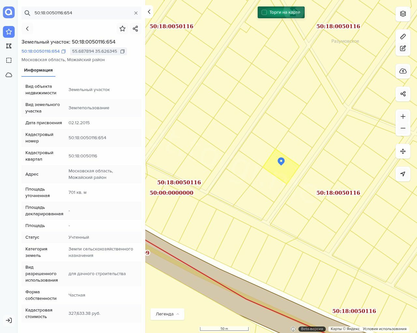Open the map layers panel

403,14
